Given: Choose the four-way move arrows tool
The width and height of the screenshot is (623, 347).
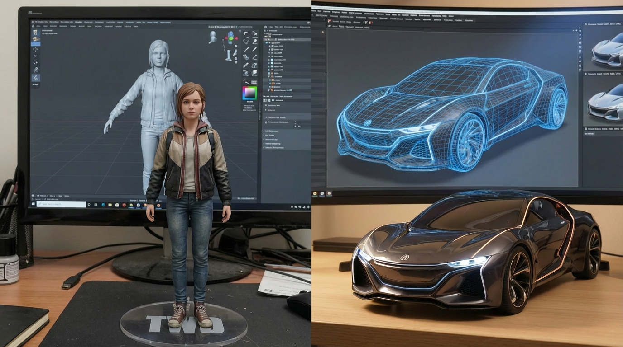Looking at the screenshot, I should (x=35, y=50).
